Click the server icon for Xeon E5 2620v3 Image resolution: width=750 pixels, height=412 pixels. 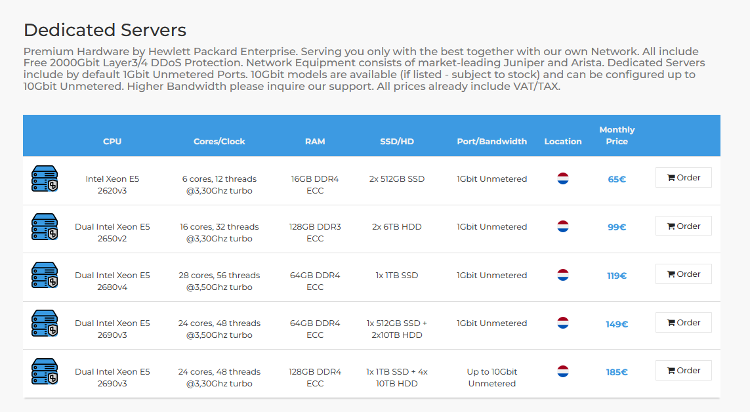(x=45, y=178)
